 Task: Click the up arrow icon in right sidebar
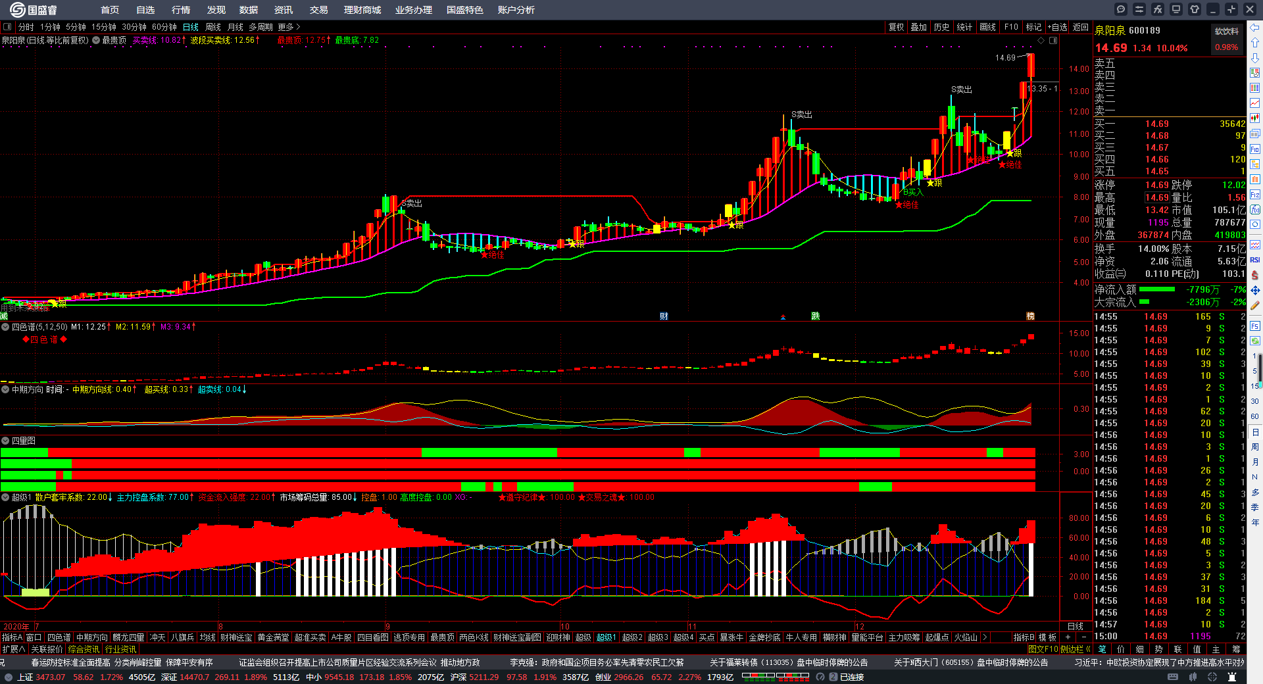1255,43
